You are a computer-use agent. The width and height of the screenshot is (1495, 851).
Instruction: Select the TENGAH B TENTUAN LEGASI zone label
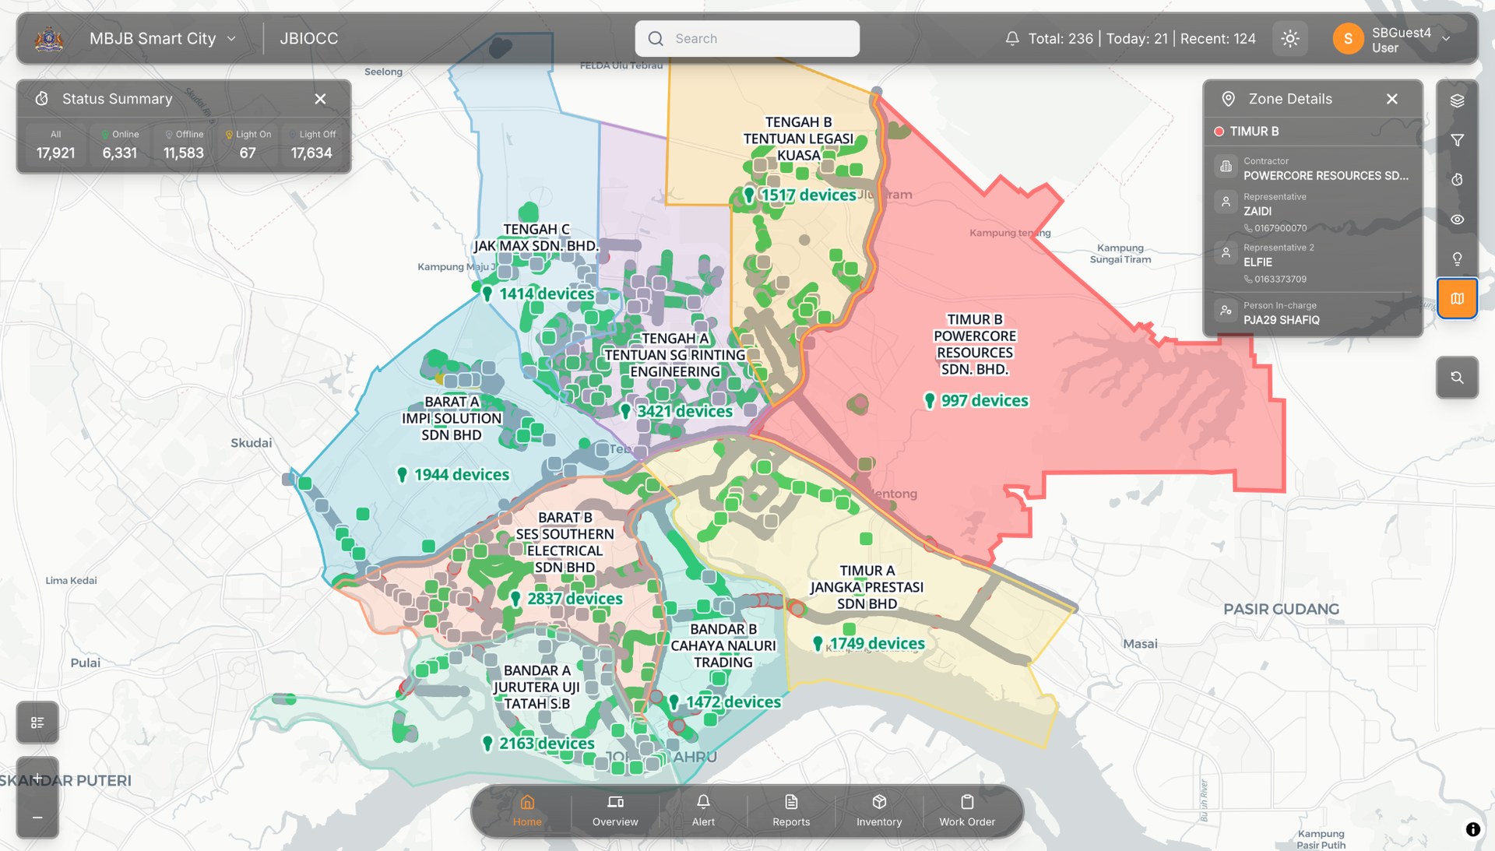coord(798,139)
